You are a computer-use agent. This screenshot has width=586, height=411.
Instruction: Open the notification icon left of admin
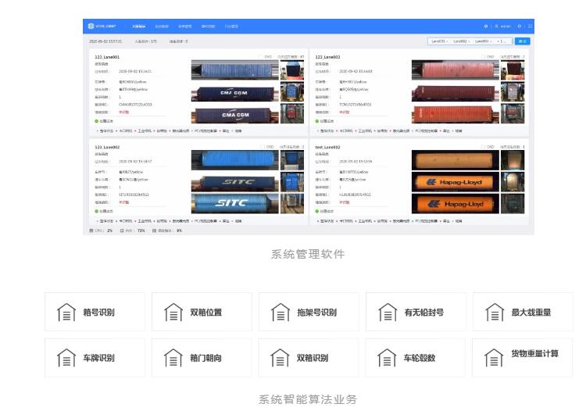pyautogui.click(x=486, y=27)
